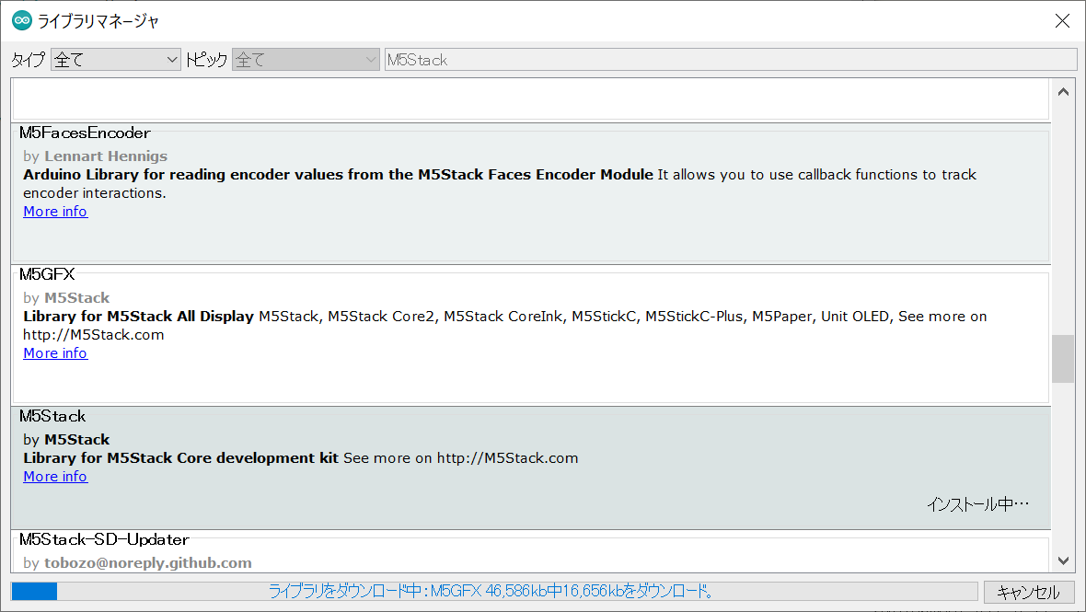Screen dimensions: 1086x612
Task: Cancel the download with キャンセル button
Action: (1029, 592)
